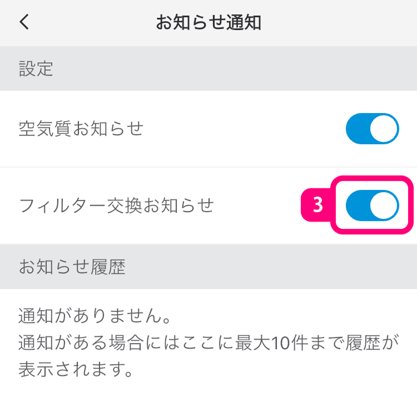Click the line starting with 通知がある場合には

(209, 343)
